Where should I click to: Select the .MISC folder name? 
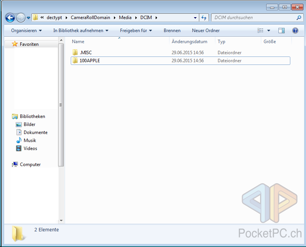pyautogui.click(x=86, y=53)
